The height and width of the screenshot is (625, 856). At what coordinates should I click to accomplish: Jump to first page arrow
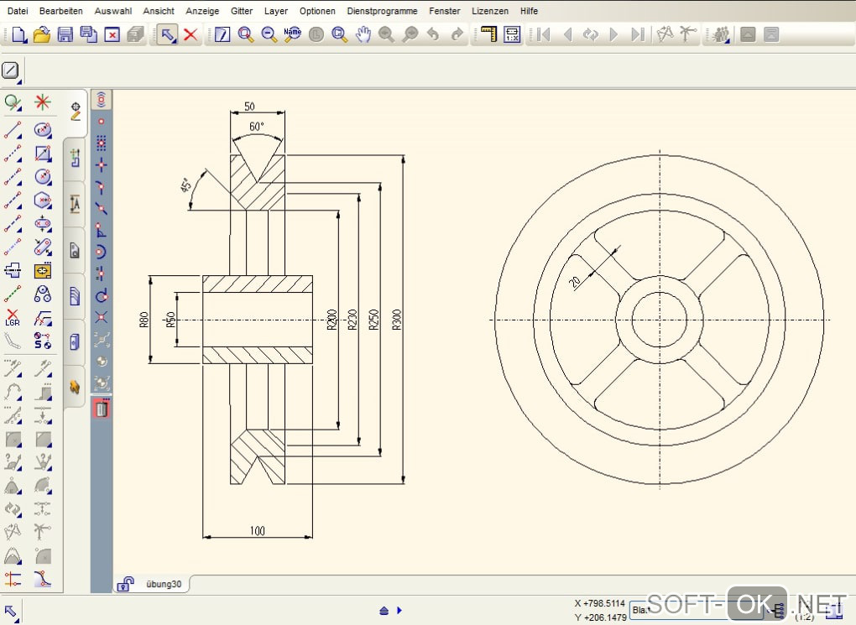pos(543,34)
